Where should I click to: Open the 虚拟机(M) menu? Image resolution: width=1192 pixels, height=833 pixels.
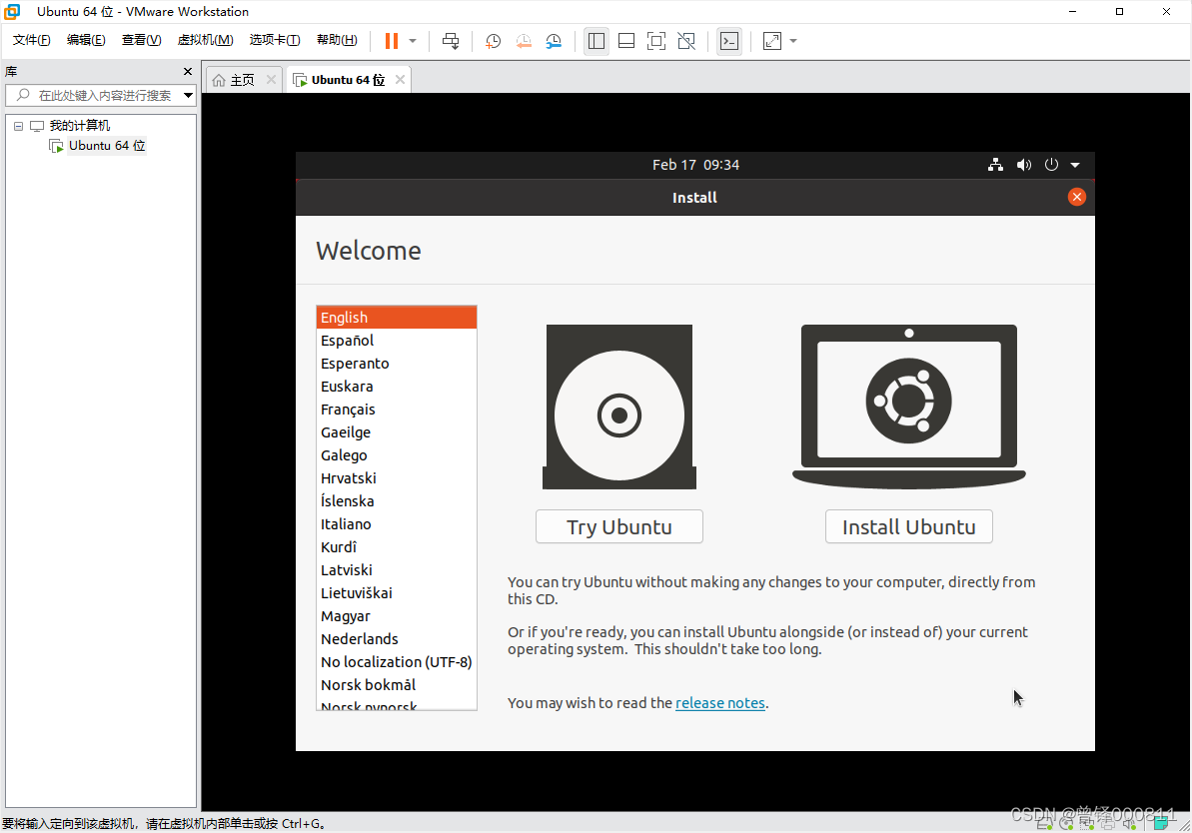[205, 40]
